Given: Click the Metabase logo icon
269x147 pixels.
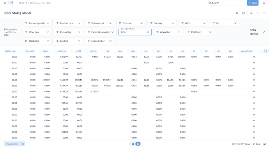Looking at the screenshot, I should [x=11, y=3].
